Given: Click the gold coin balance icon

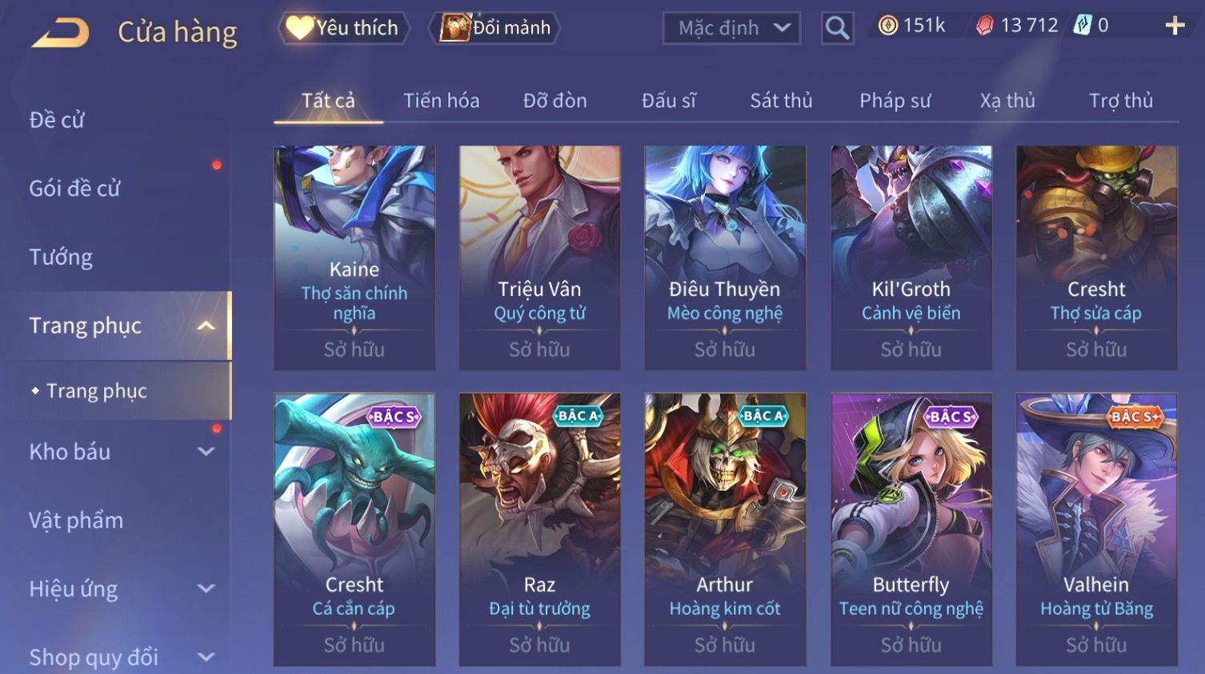Looking at the screenshot, I should point(887,26).
